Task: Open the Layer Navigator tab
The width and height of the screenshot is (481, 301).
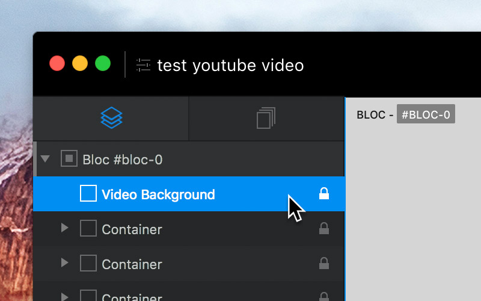Action: pos(111,118)
